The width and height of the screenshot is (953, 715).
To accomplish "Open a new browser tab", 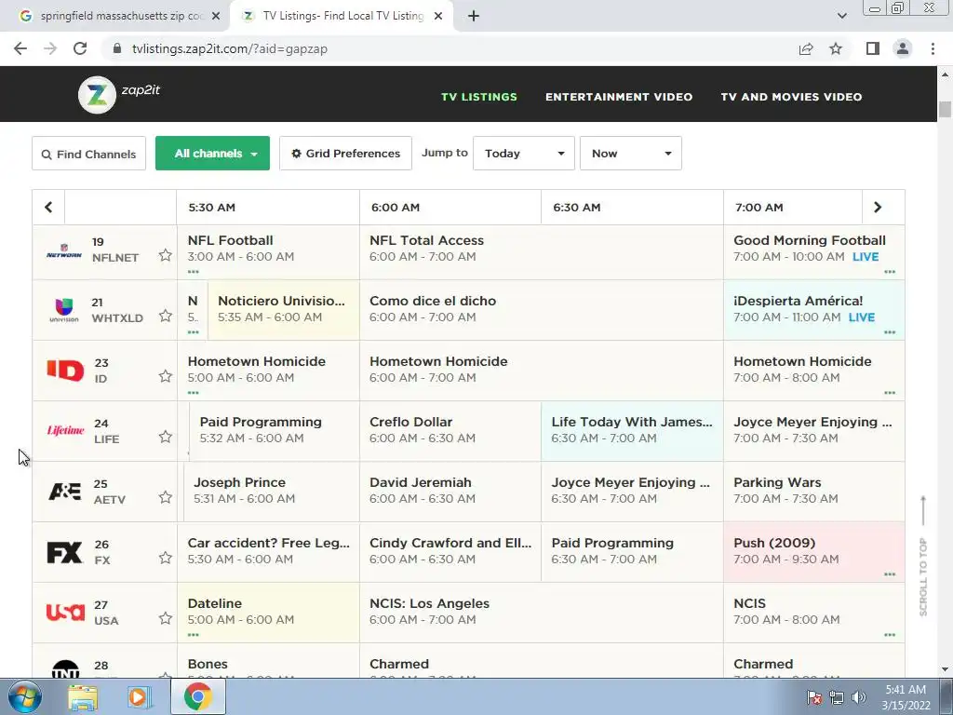I will (x=474, y=17).
